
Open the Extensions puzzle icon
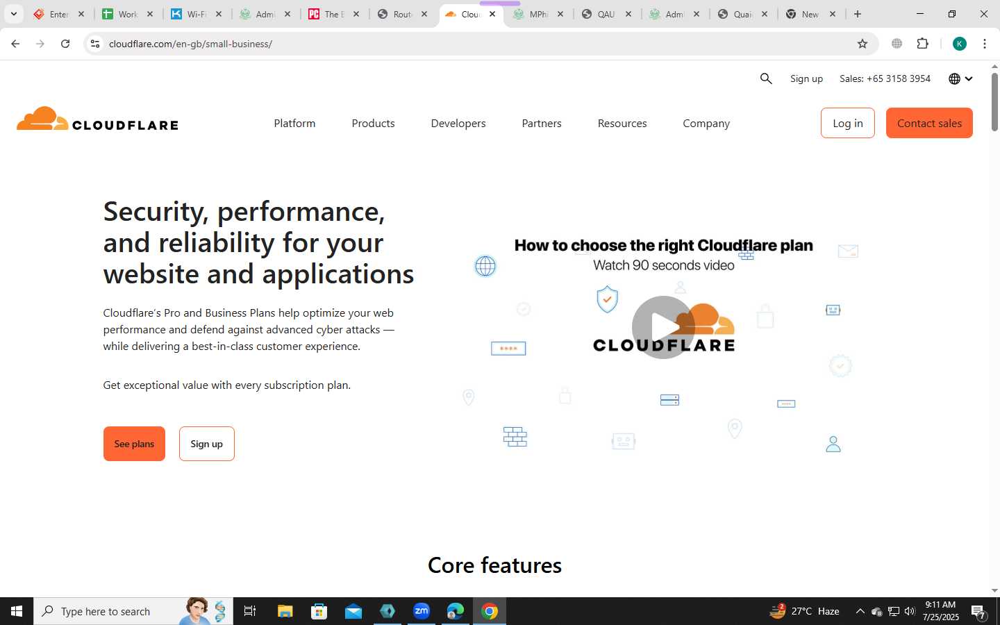(922, 44)
